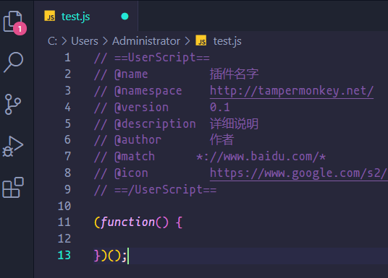Screen dimensions: 388x278
Task: Click the Administrator breadcrumb segment
Action: point(146,41)
